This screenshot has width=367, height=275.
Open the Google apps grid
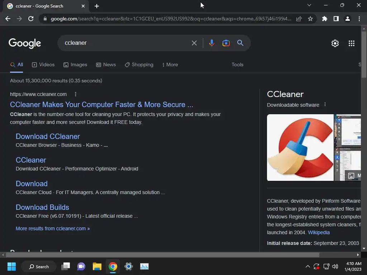(x=352, y=43)
